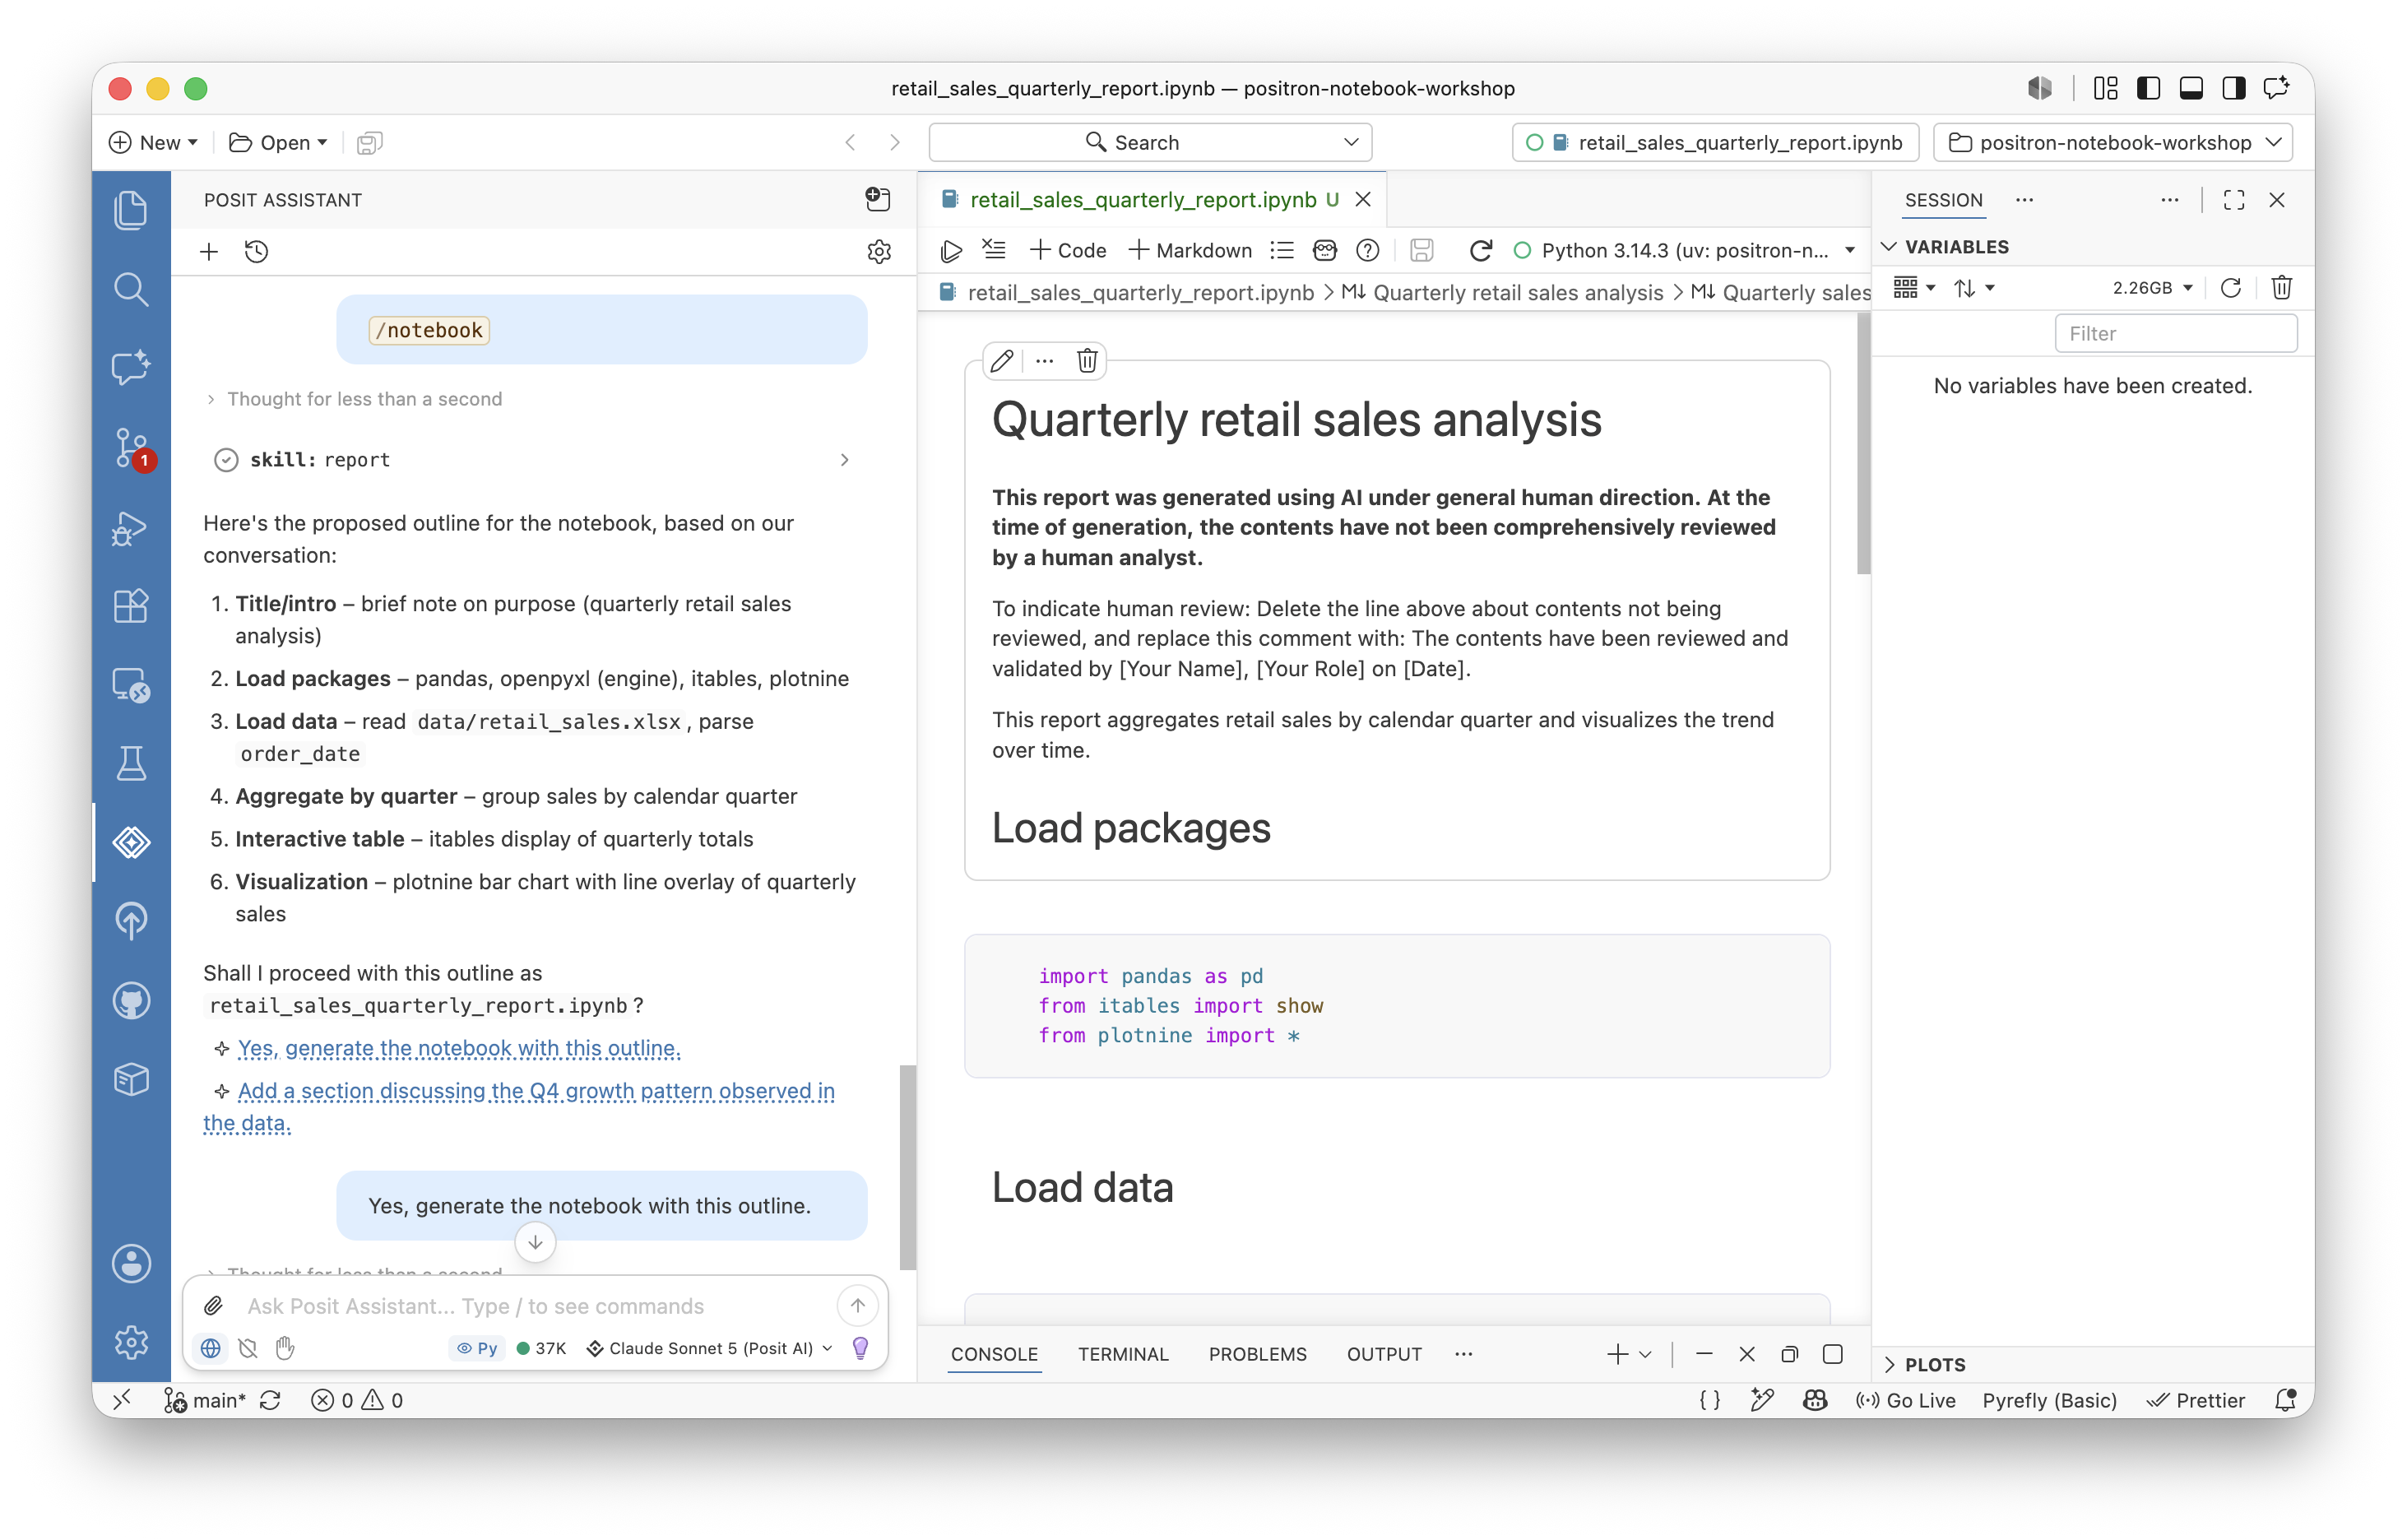This screenshot has width=2407, height=1540.
Task: Click the chat panel vertical scrollbar
Action: pos(907,1167)
